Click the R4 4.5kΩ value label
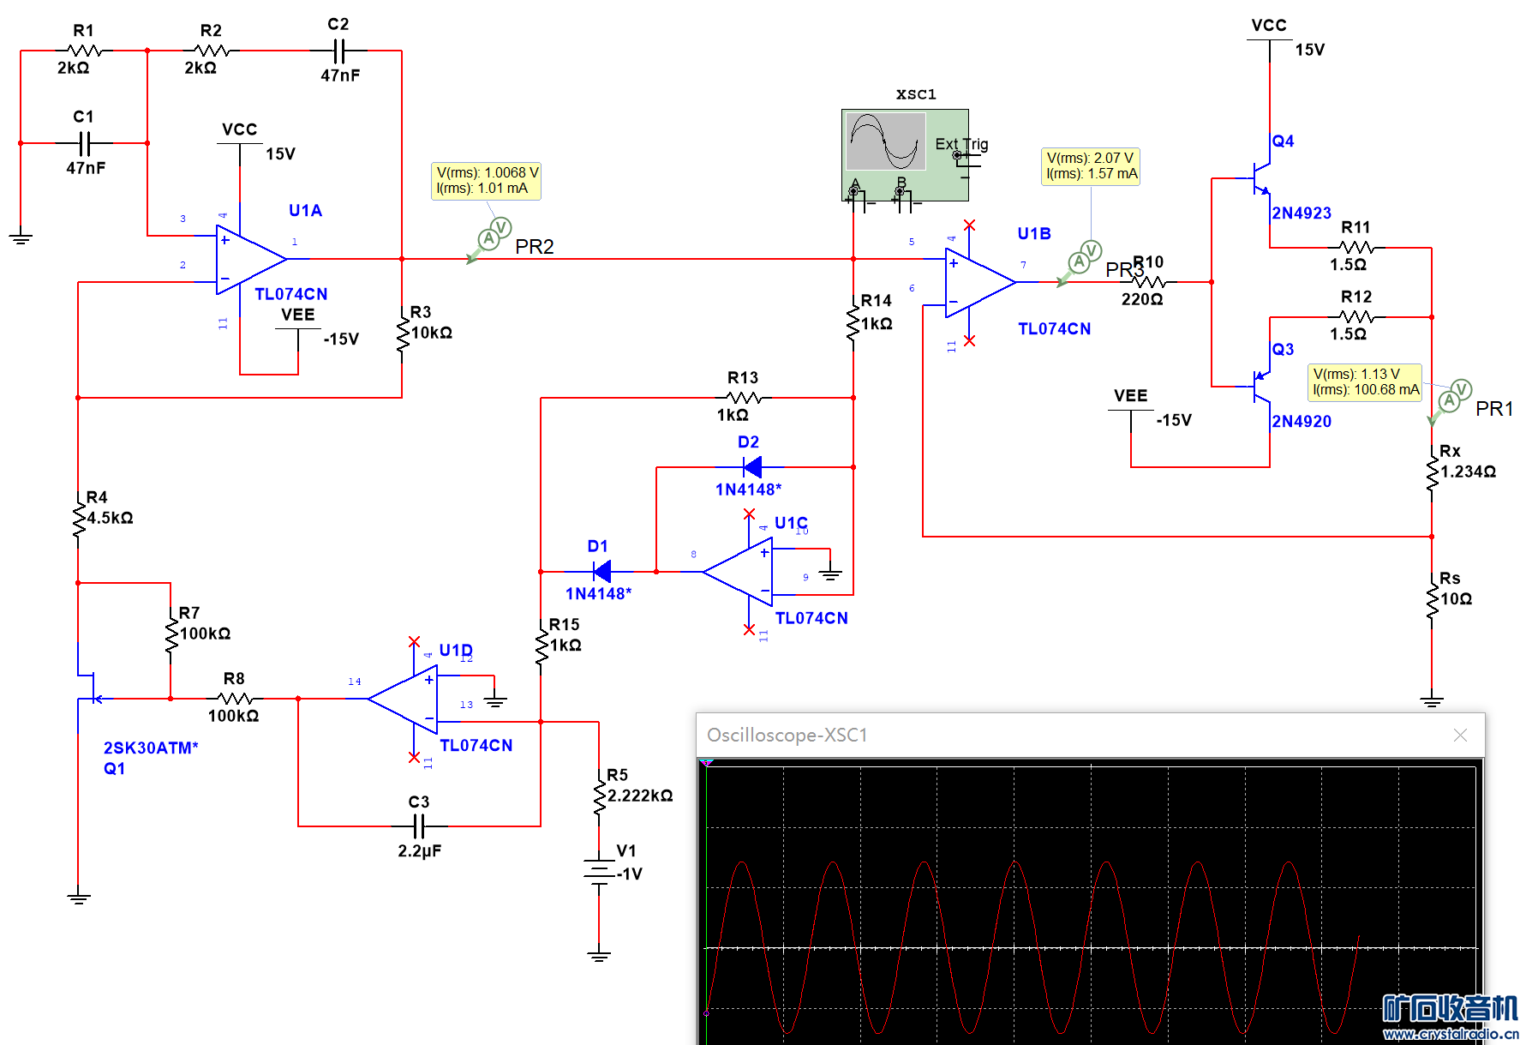This screenshot has height=1045, width=1526. pyautogui.click(x=110, y=518)
